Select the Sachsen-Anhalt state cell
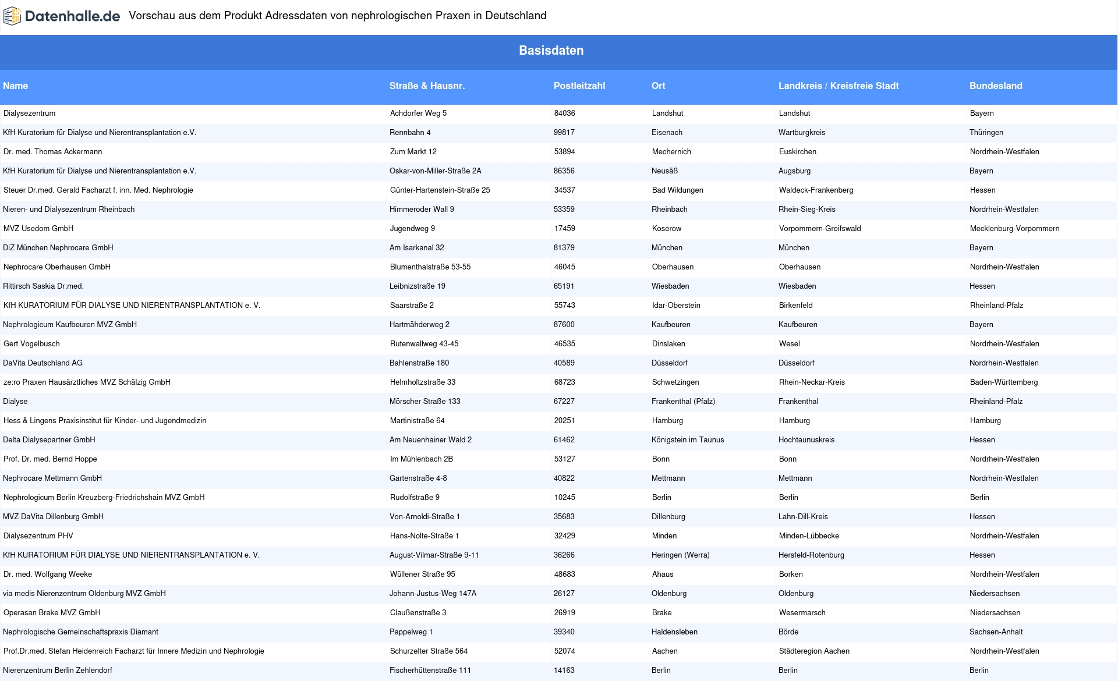1118x681 pixels. click(996, 632)
